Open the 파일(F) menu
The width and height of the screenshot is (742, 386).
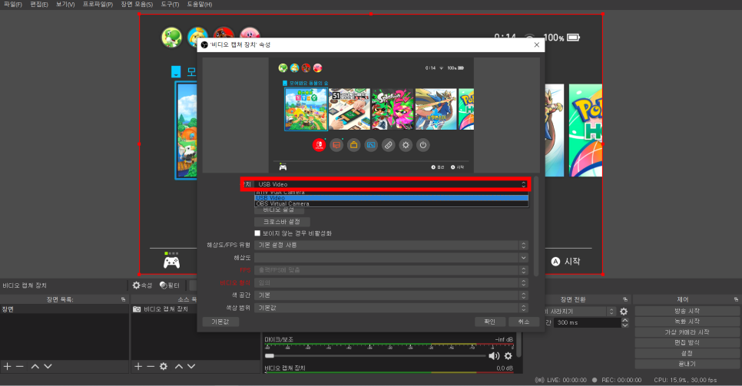[x=13, y=5]
